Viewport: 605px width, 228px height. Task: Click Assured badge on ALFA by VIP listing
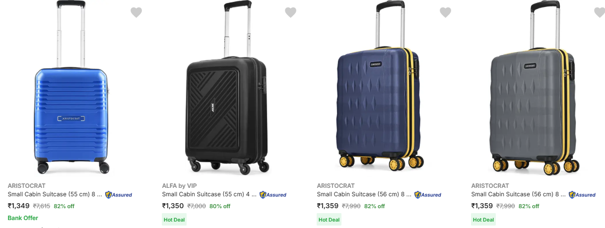273,195
